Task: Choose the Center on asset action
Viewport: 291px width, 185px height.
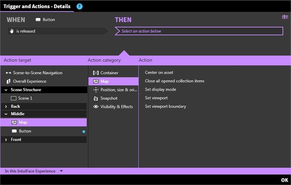Action: tap(159, 73)
